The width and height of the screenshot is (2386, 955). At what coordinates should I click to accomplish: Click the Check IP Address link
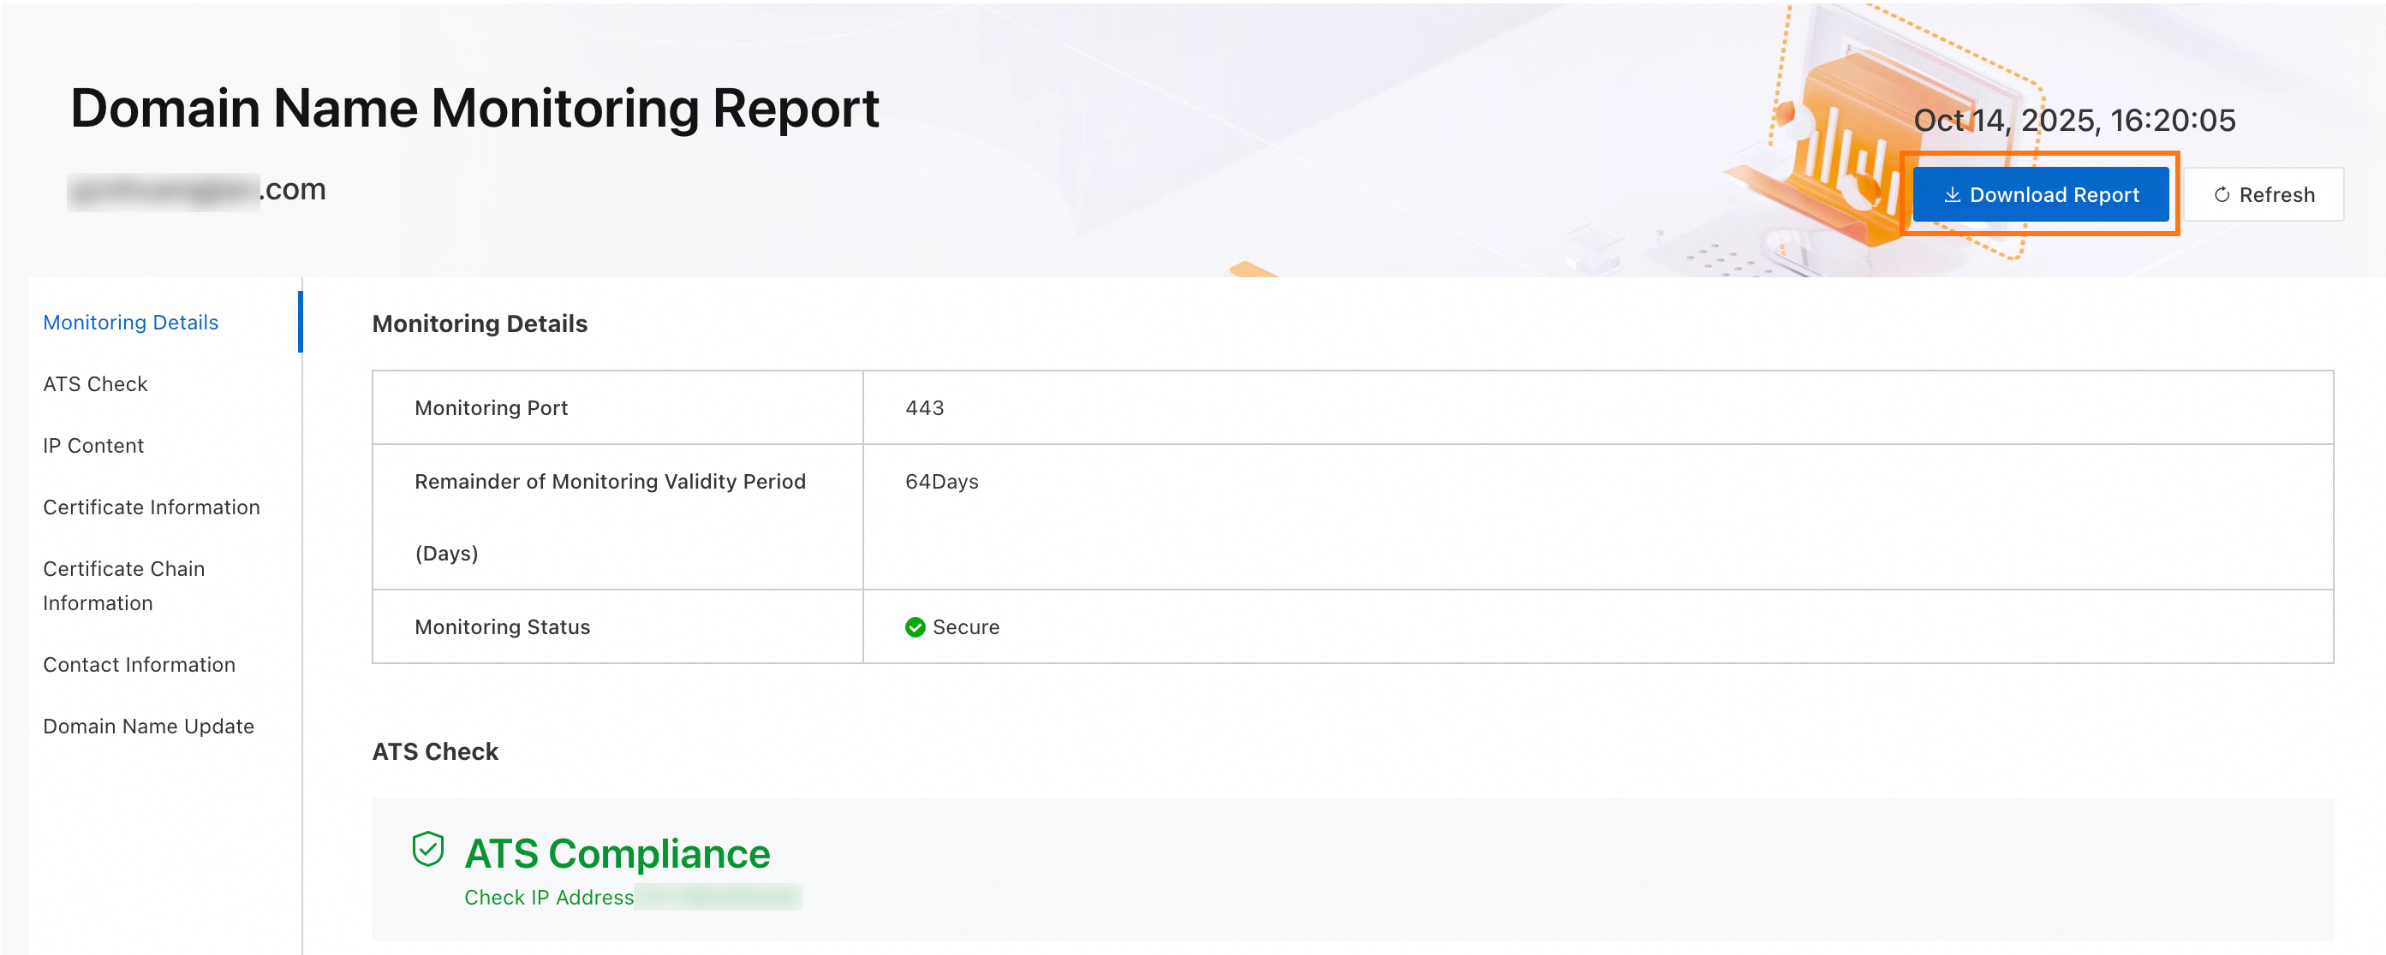click(548, 897)
